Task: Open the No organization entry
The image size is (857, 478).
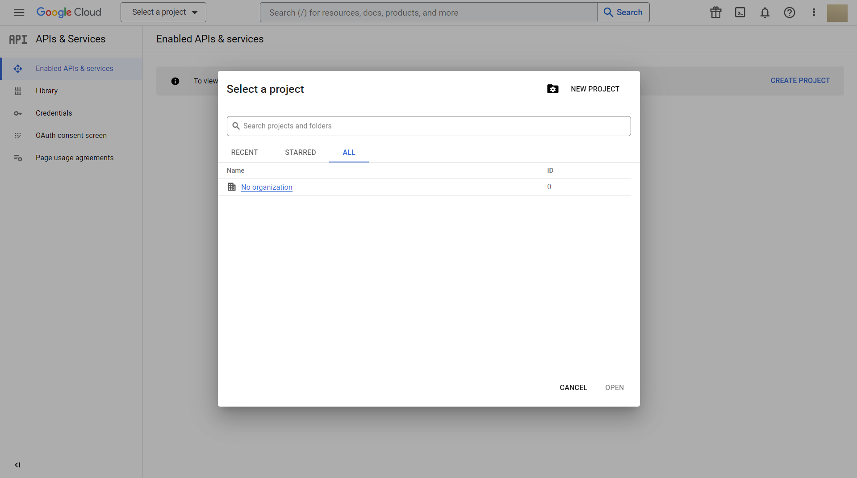Action: pyautogui.click(x=266, y=187)
